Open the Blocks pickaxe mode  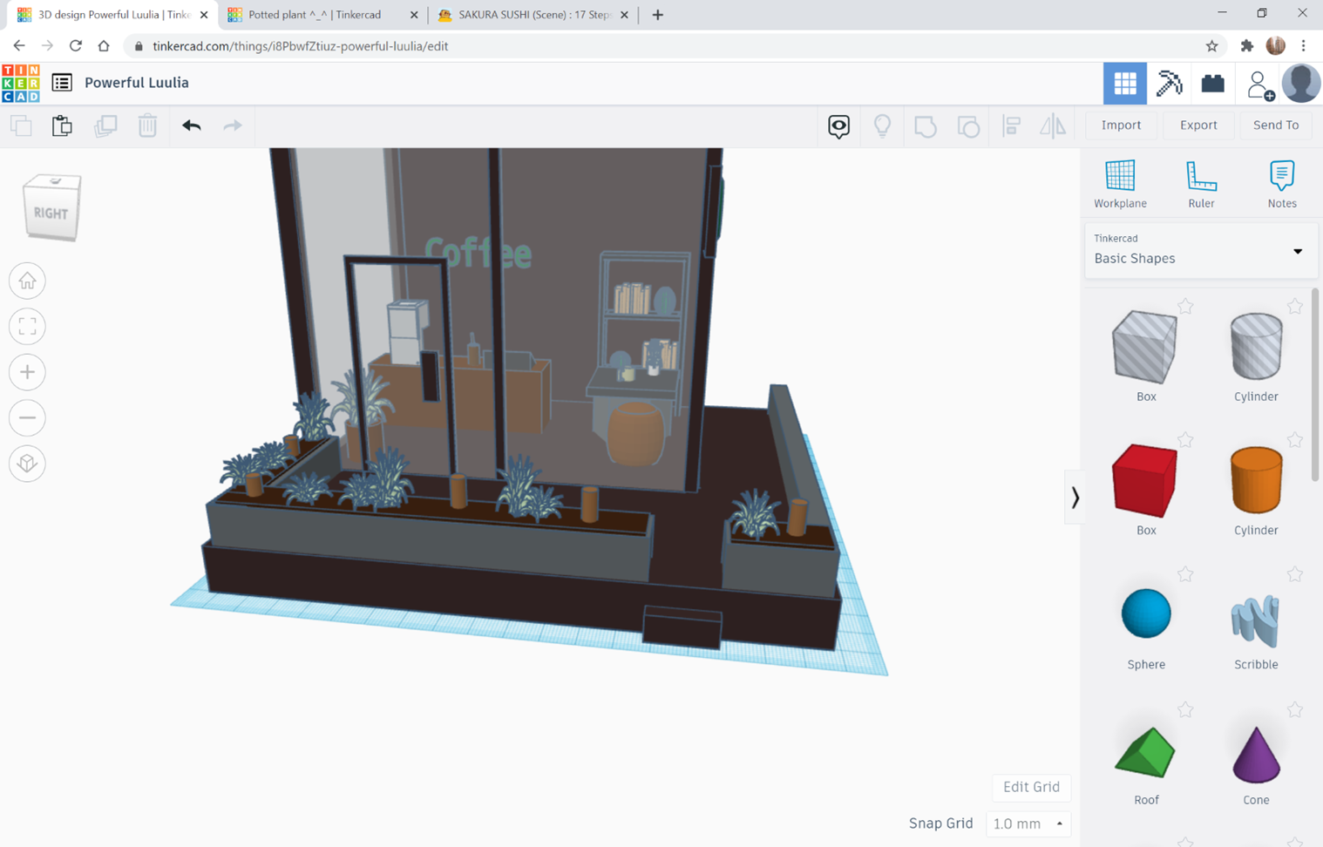point(1169,84)
